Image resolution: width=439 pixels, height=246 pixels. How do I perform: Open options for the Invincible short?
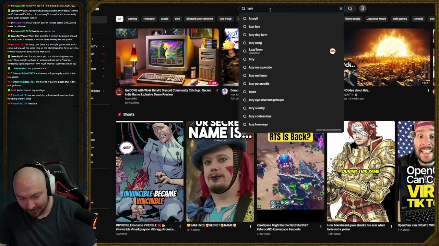pos(180,227)
